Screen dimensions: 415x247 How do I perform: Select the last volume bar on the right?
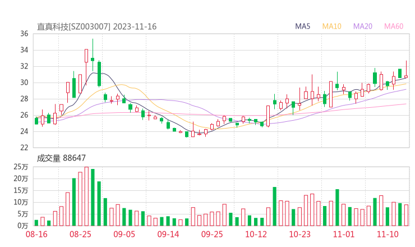(x=406, y=215)
